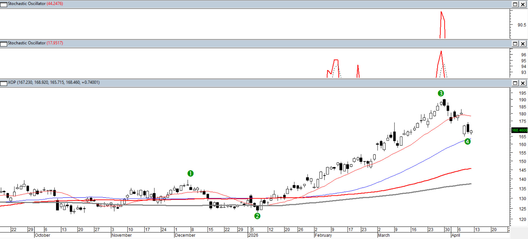Select green marker 1 on the chart

coord(190,173)
